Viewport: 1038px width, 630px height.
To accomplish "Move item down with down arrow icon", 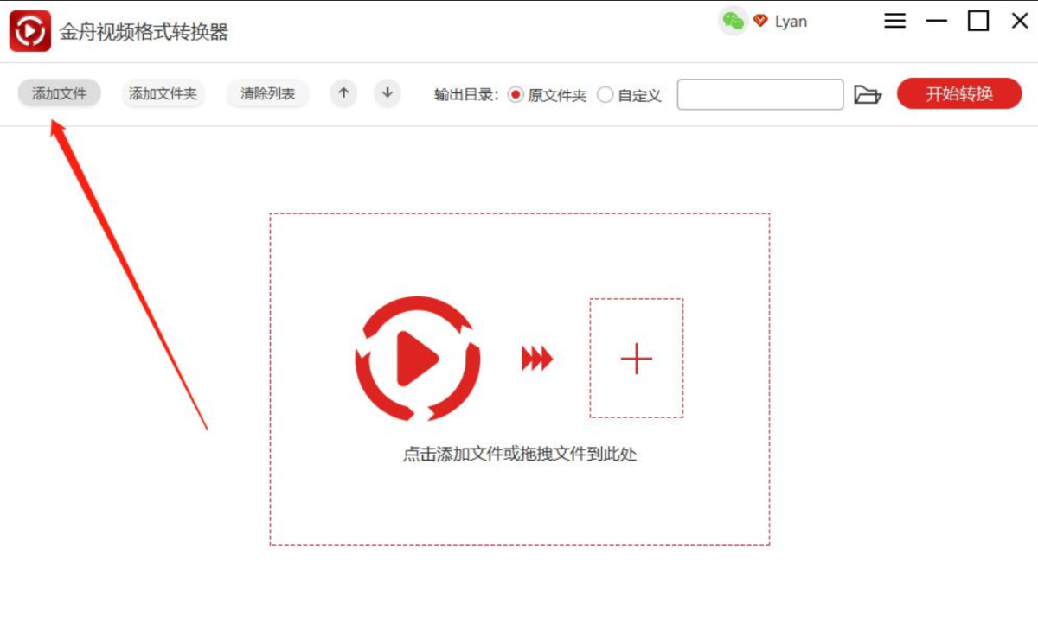I will [x=388, y=93].
